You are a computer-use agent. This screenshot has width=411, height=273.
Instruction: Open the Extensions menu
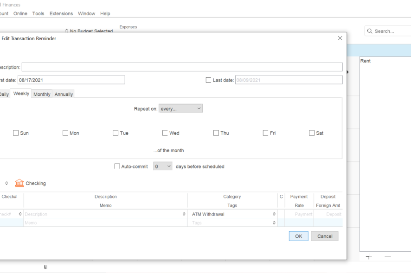click(61, 13)
